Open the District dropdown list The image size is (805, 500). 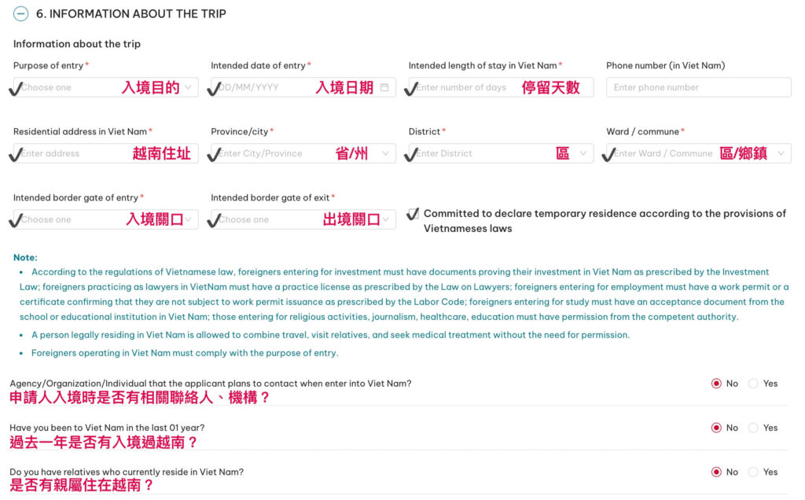click(500, 153)
